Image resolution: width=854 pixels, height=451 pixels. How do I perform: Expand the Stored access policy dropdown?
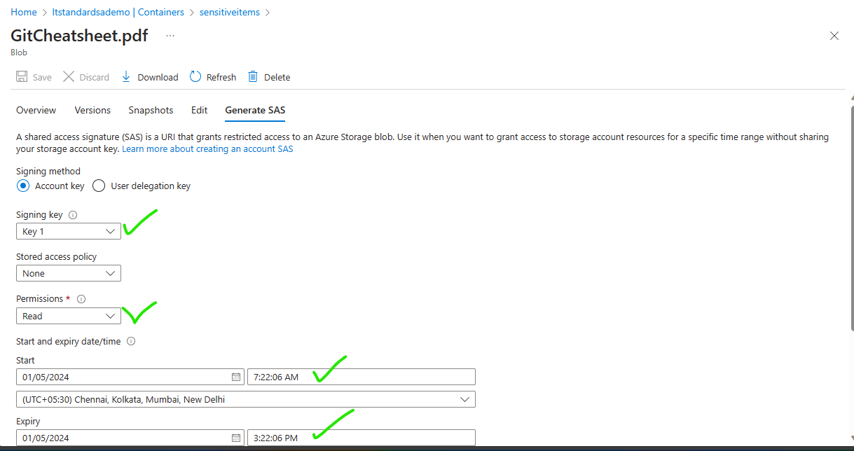pyautogui.click(x=69, y=273)
